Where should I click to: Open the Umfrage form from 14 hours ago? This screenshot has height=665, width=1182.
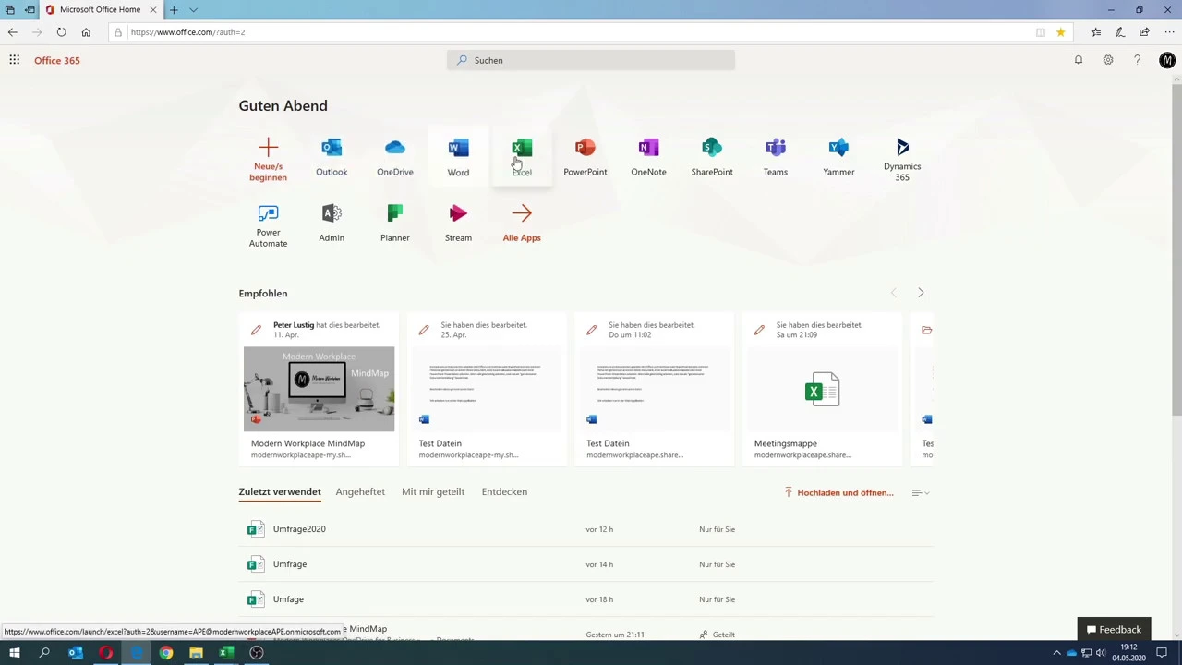pyautogui.click(x=290, y=564)
